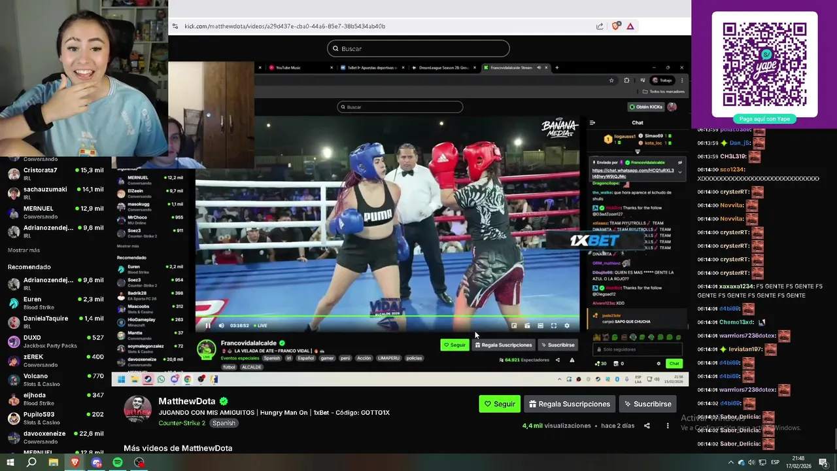Focus the top Kick Buscar search box
The height and width of the screenshot is (471, 837).
tap(418, 48)
